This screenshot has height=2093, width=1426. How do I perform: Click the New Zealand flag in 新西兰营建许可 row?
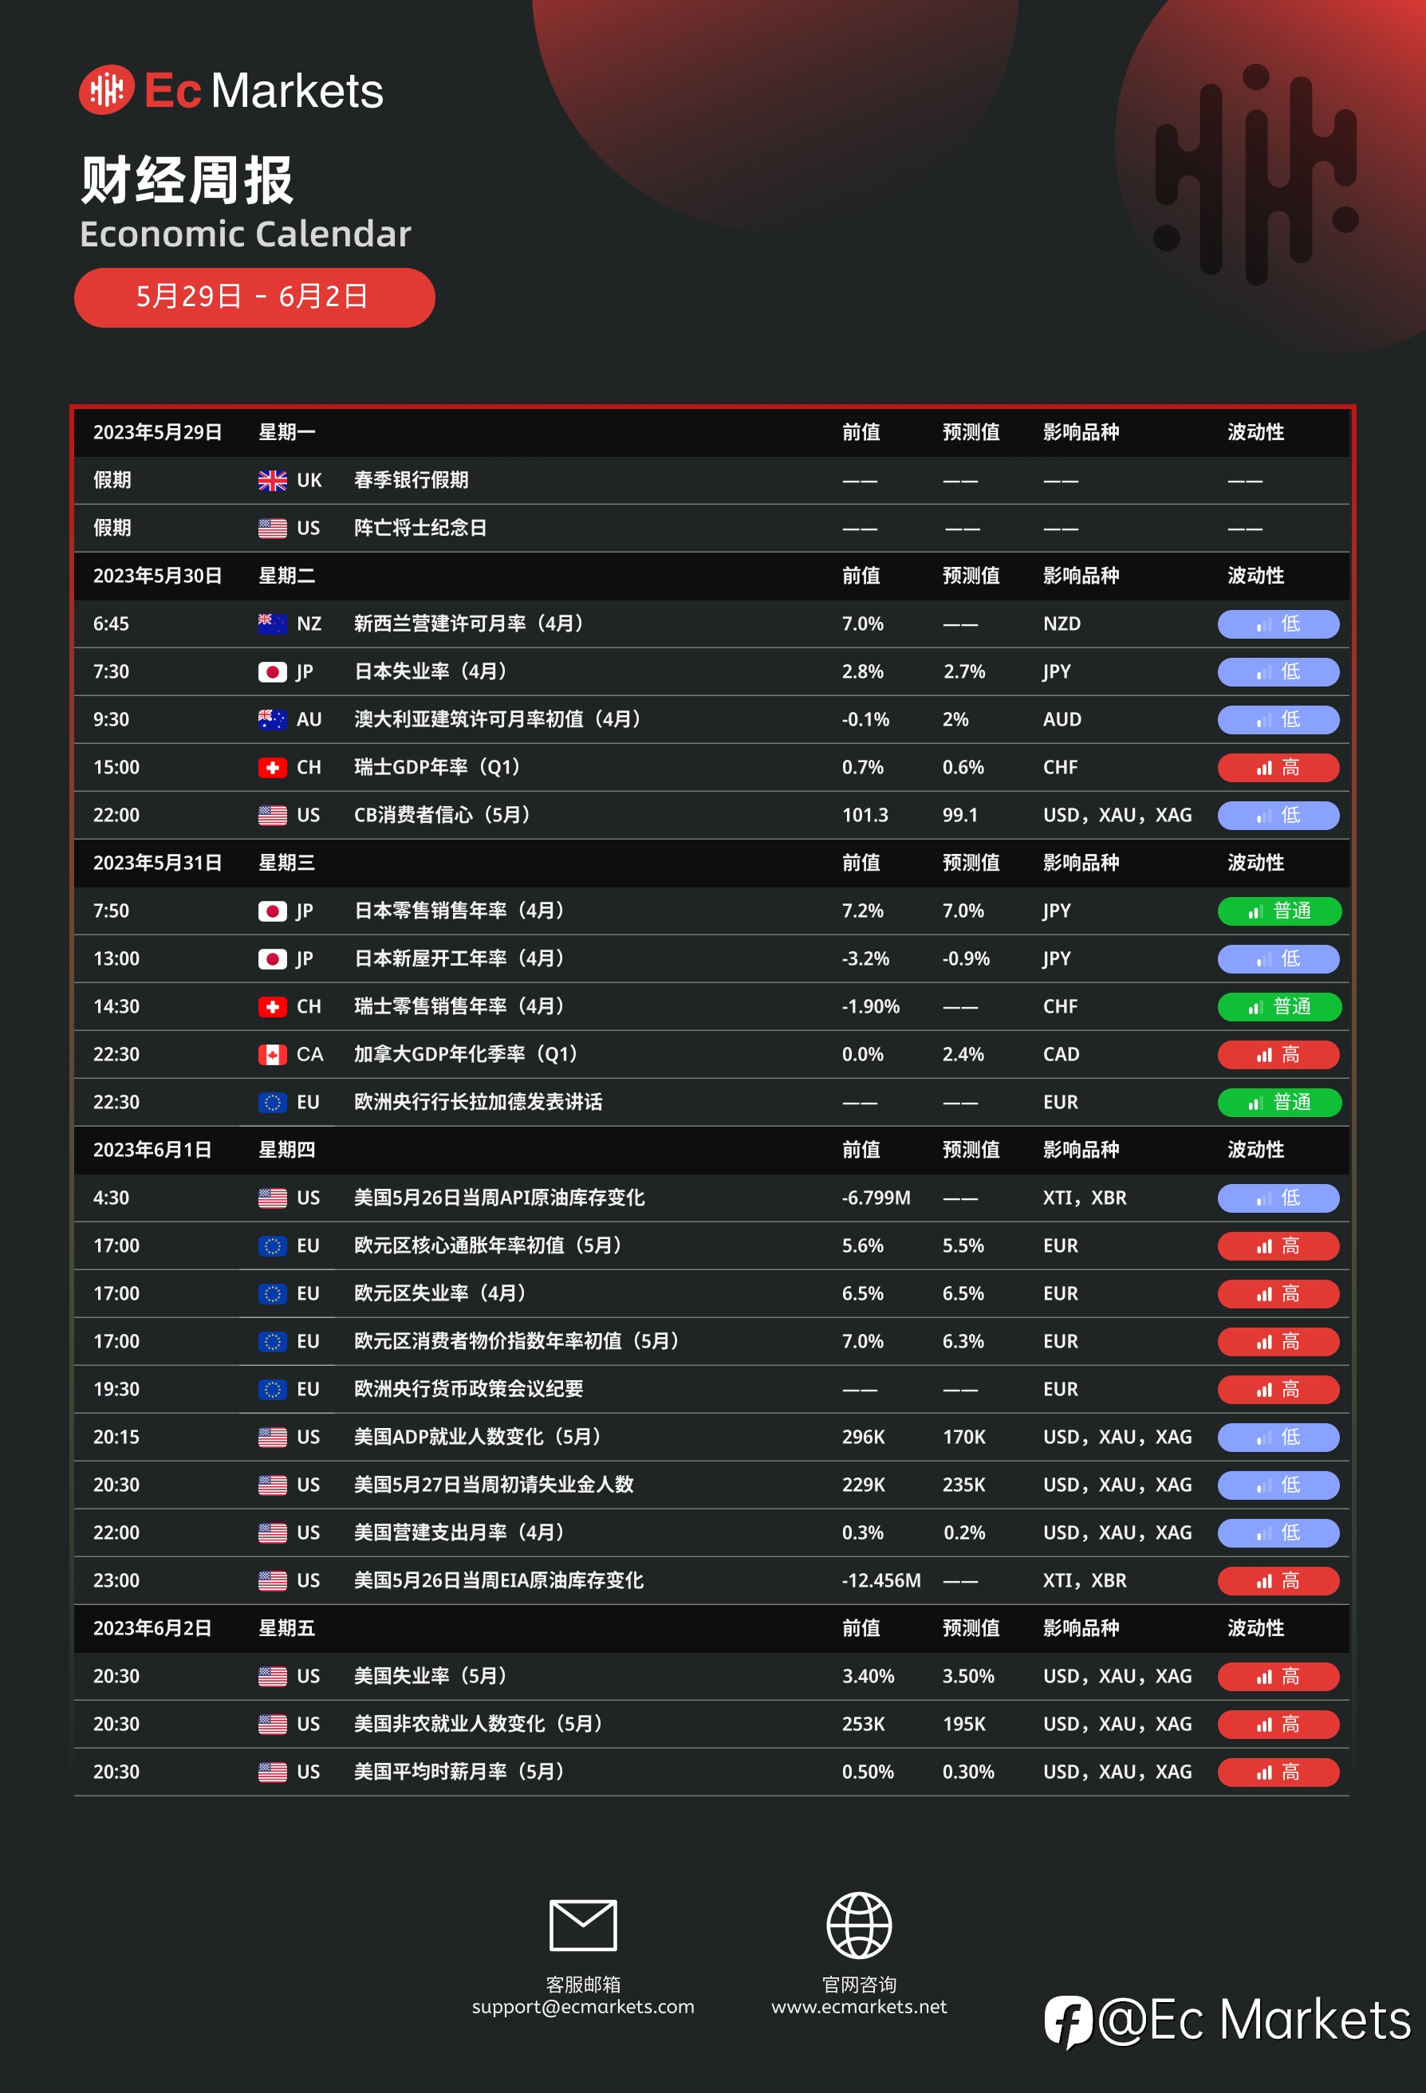pos(272,624)
